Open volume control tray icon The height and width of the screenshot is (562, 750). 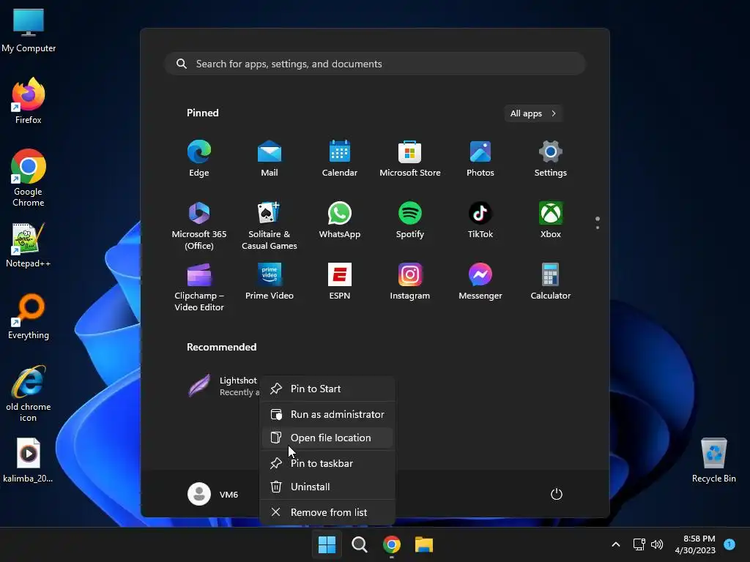coord(657,544)
